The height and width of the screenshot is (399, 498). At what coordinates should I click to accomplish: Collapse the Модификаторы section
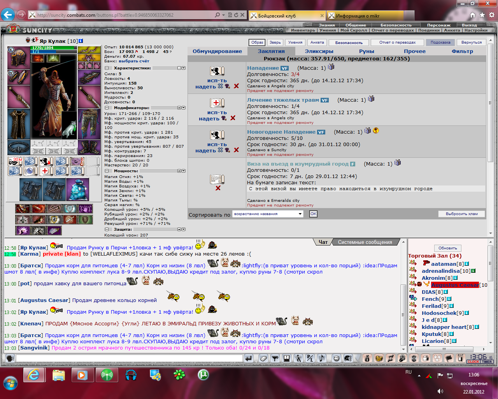(107, 108)
